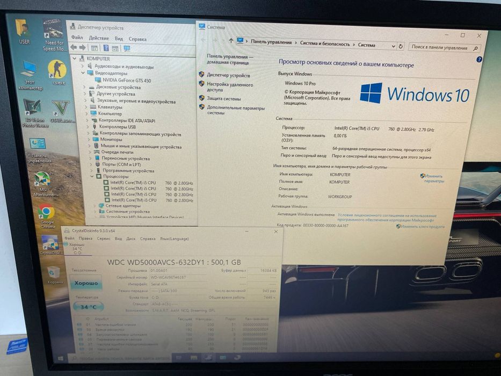Open the Язык(Language) menu in CrystalDiskInfo
The height and width of the screenshot is (376, 501).
coord(174,238)
